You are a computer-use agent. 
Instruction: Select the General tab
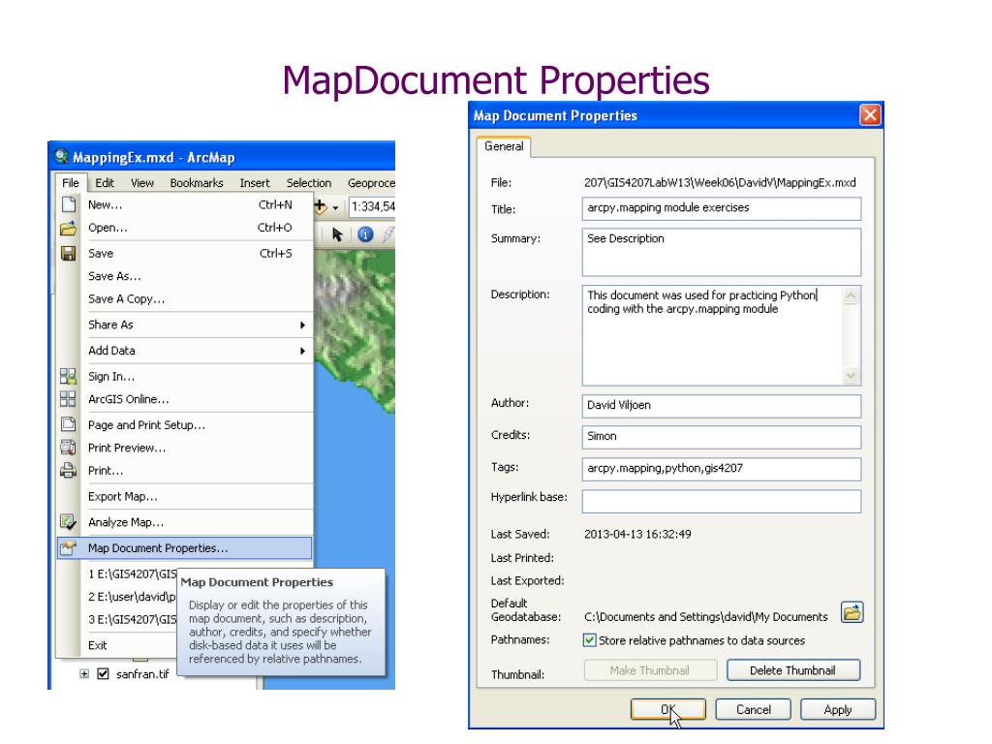click(x=504, y=146)
